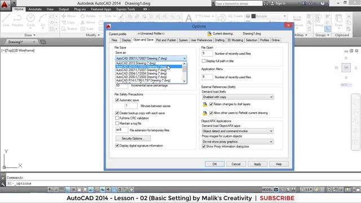Viewport: 361px width, 203px height.
Task: Select the Circle tool in ribbon
Action: point(30,20)
